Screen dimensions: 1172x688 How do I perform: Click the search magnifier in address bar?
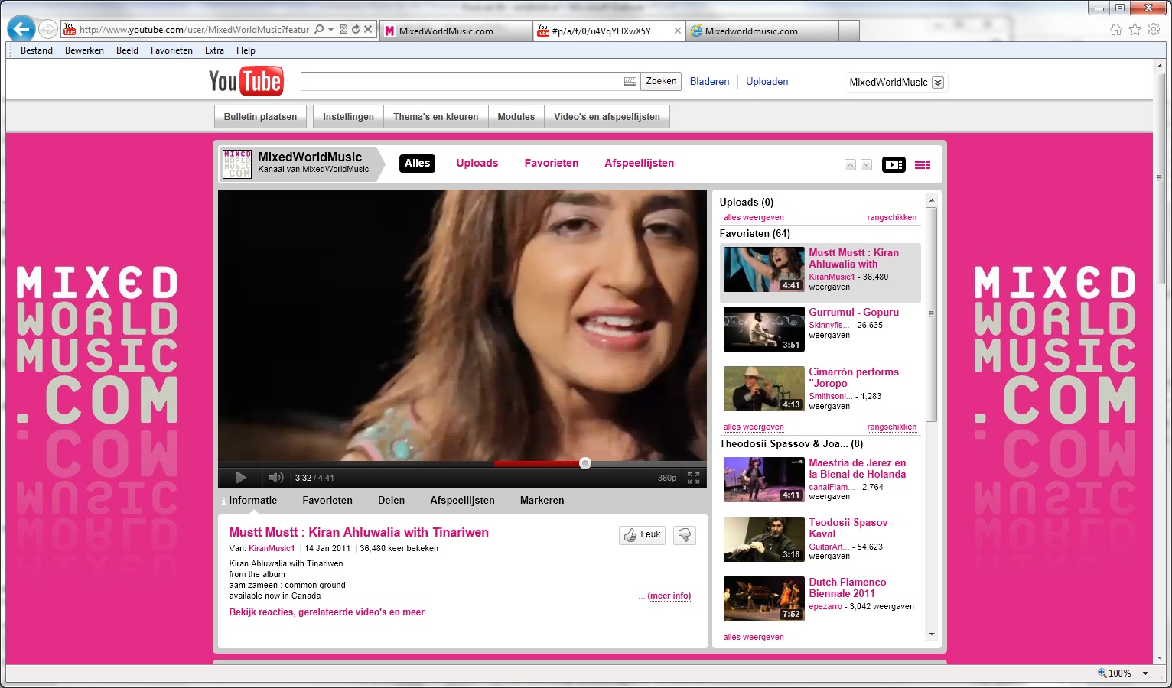pyautogui.click(x=319, y=30)
